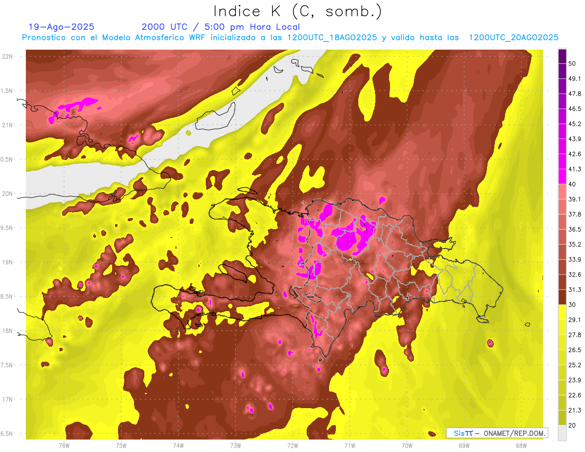Click the 20N latitude axis label

point(8,194)
